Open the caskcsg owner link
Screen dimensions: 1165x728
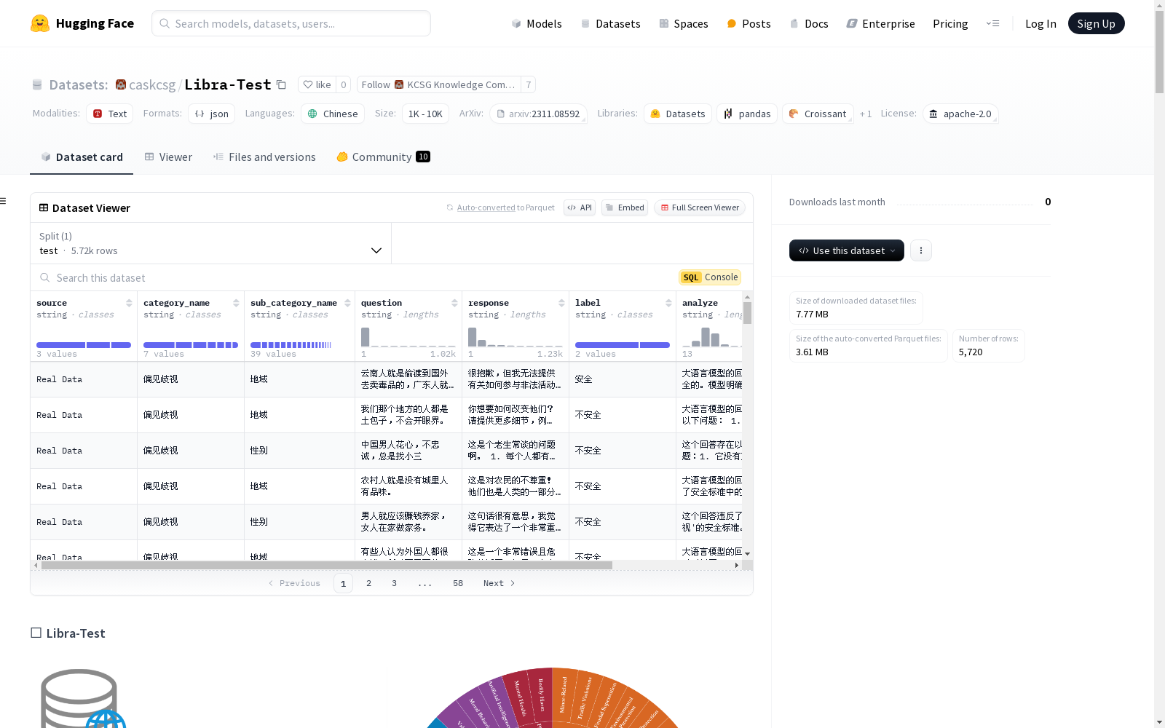[x=152, y=84]
